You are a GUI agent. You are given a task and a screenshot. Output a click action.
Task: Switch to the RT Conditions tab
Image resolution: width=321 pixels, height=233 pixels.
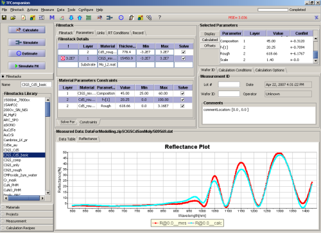click(119, 33)
